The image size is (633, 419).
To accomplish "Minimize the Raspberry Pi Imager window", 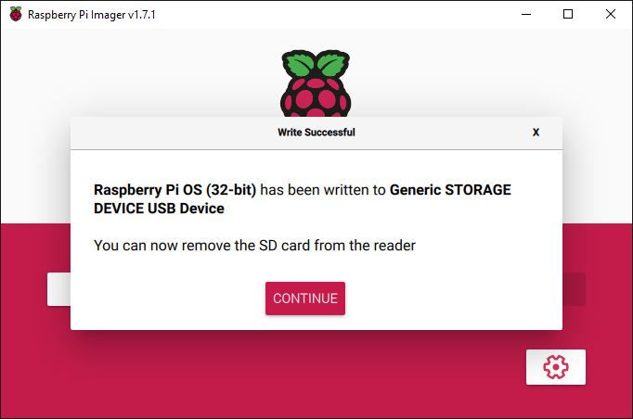I will pos(526,14).
